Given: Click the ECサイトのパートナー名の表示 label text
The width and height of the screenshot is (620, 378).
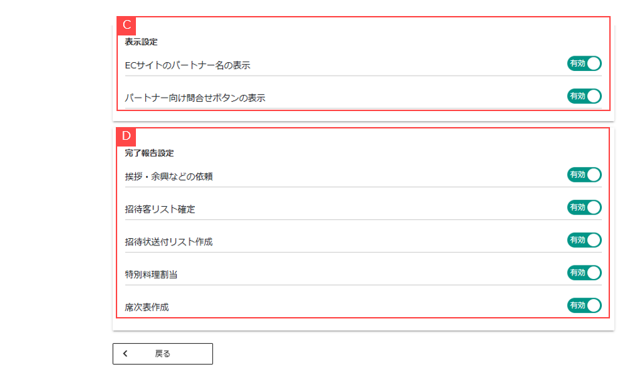Looking at the screenshot, I should tap(187, 65).
